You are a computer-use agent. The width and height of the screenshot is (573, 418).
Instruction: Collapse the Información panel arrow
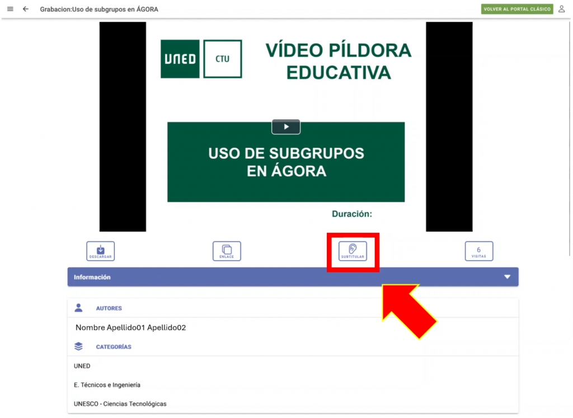(507, 277)
